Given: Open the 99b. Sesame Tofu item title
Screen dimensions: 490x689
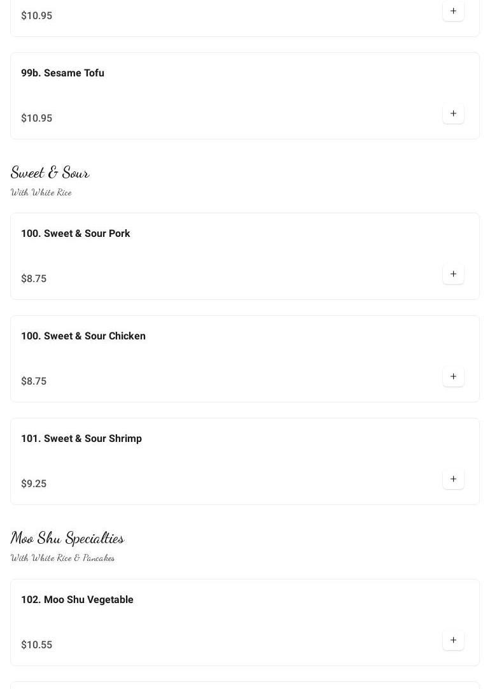Looking at the screenshot, I should (x=62, y=73).
